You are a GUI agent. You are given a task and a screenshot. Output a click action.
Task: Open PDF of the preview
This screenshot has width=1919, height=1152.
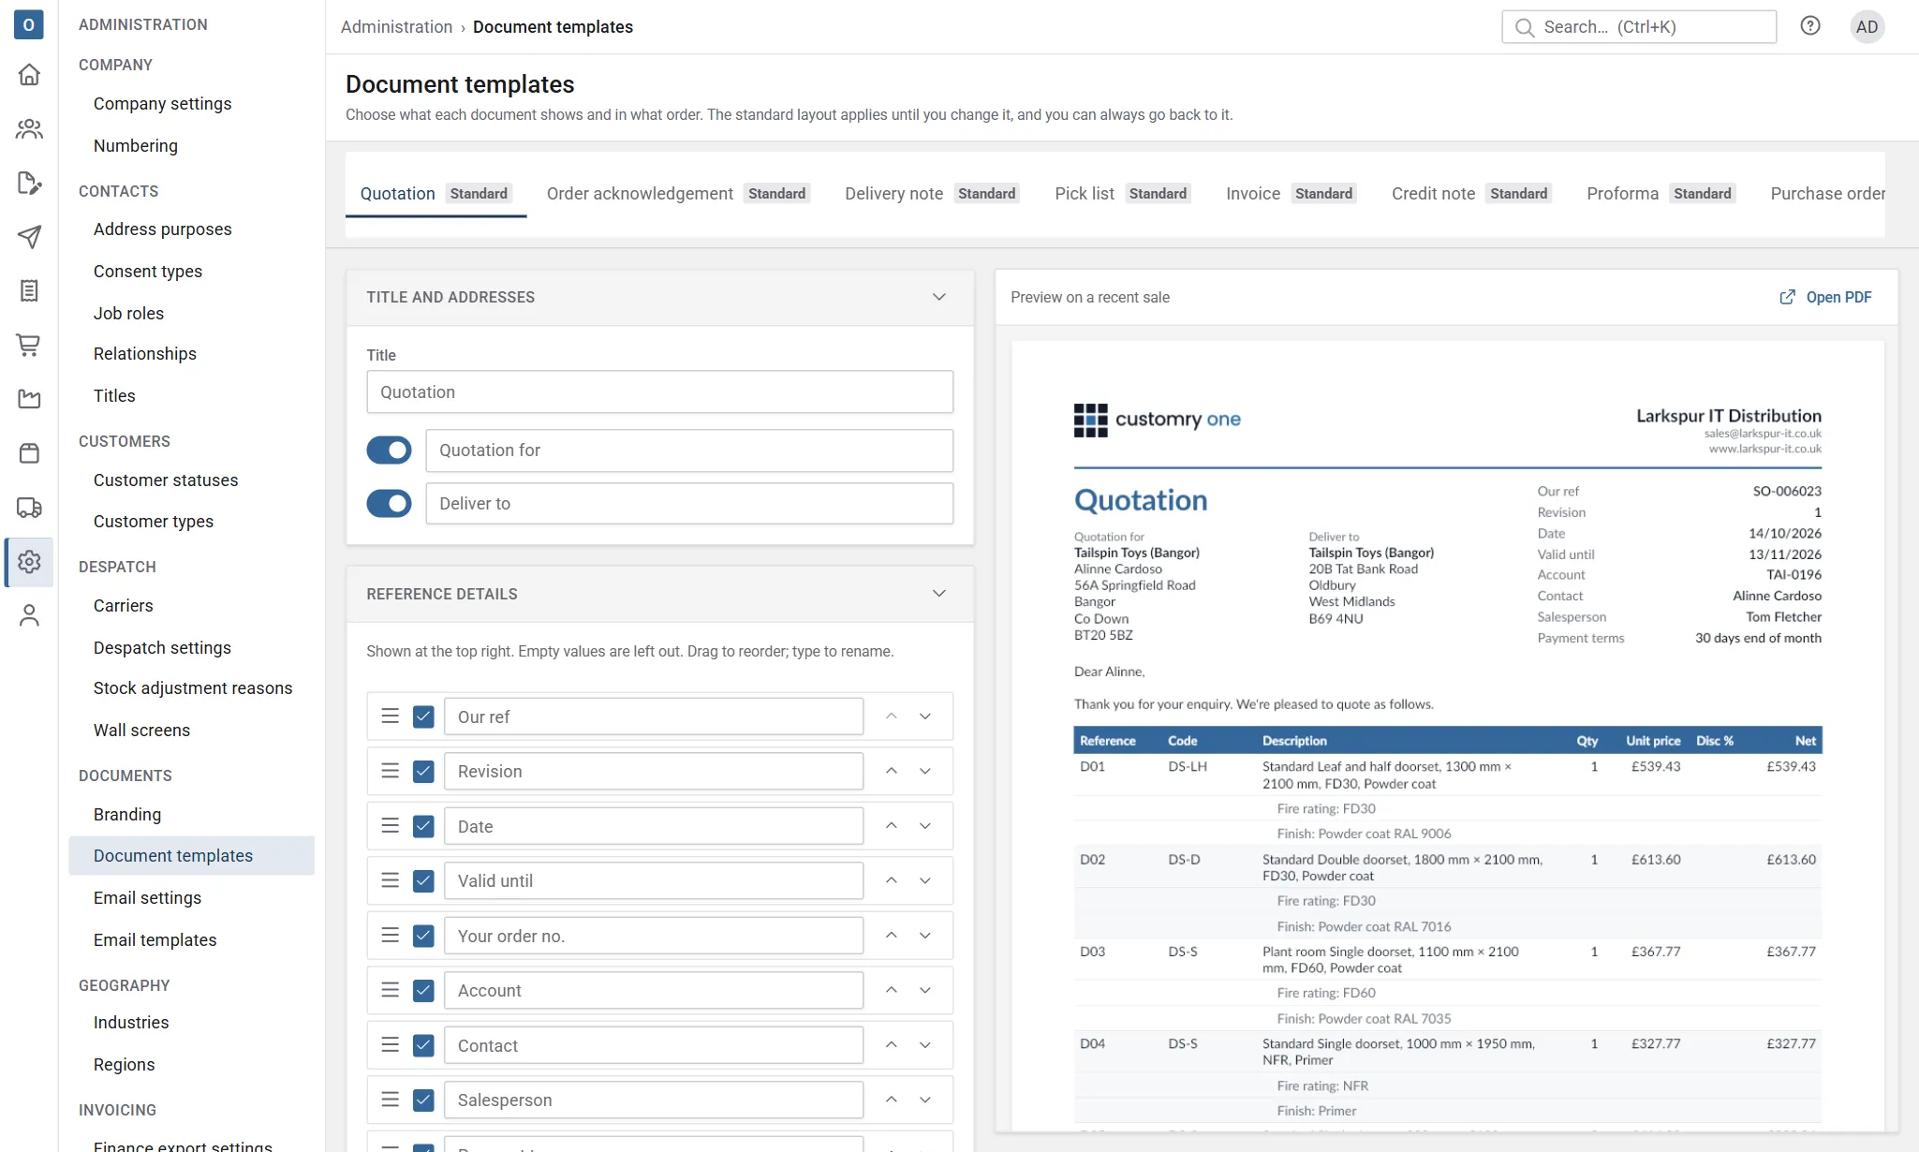(1825, 297)
